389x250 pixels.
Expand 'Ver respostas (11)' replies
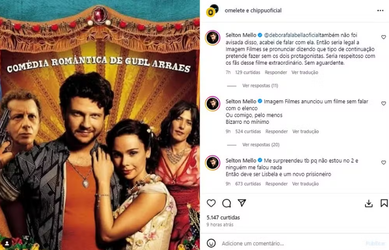[260, 86]
